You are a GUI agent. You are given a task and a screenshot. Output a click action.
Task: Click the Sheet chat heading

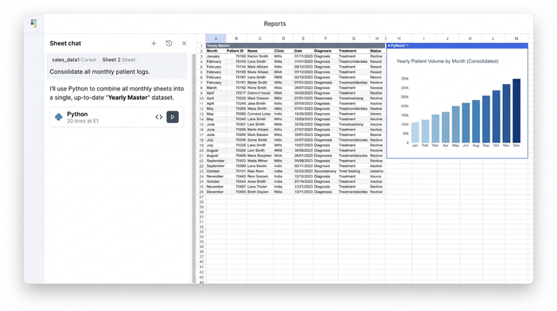pyautogui.click(x=65, y=43)
